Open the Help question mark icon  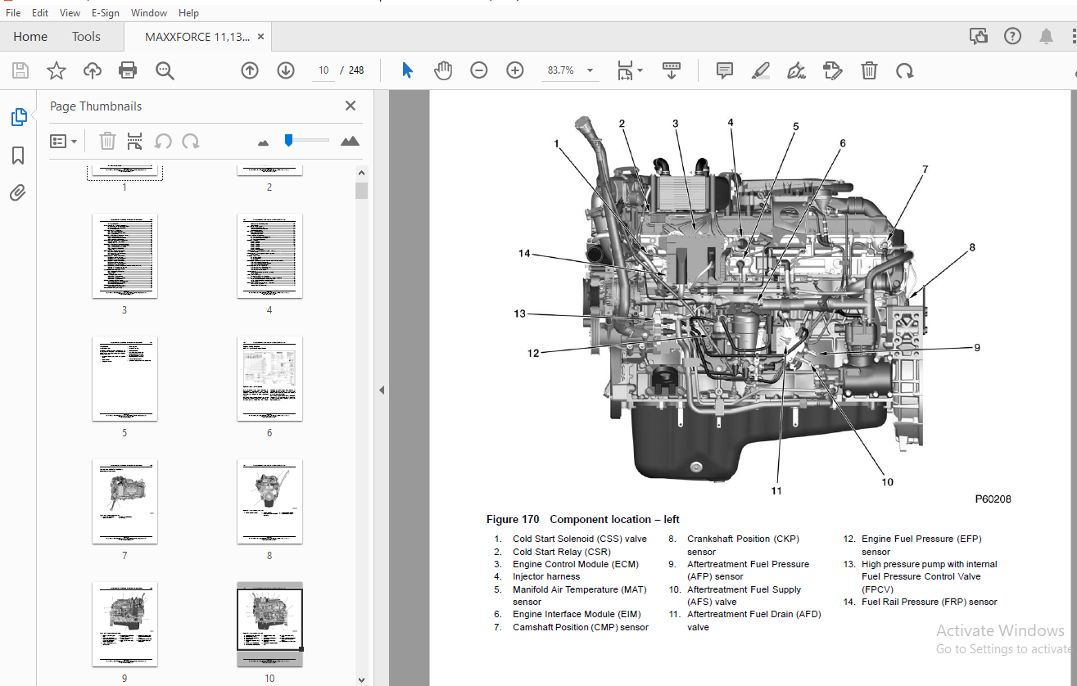(x=1012, y=36)
